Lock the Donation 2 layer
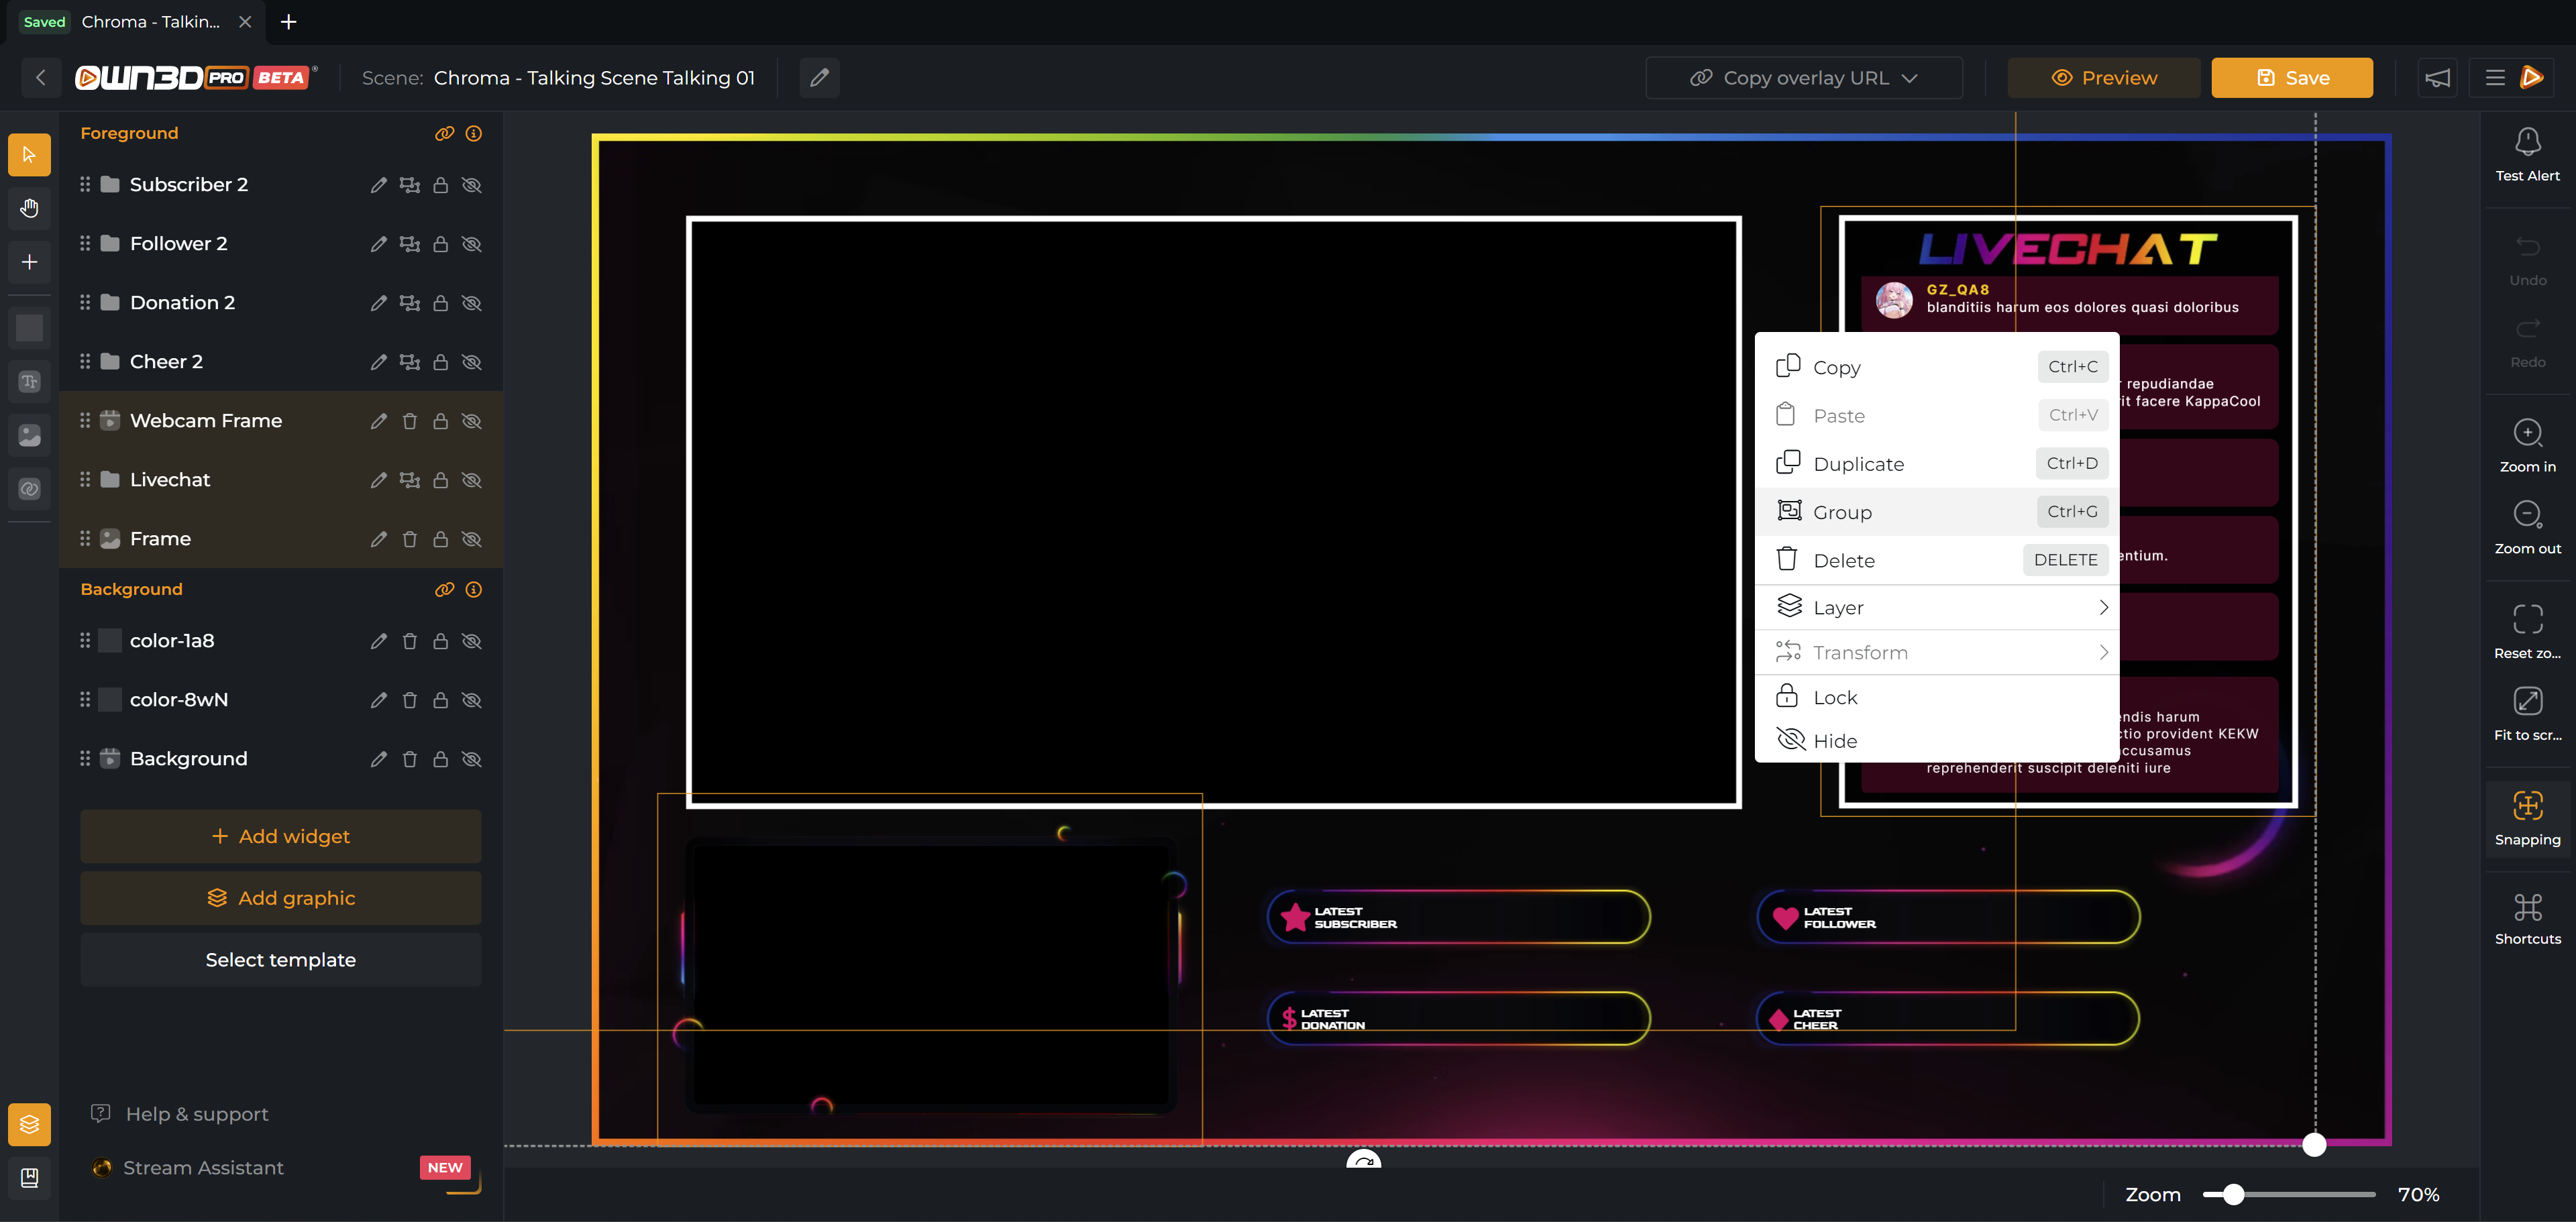The width and height of the screenshot is (2576, 1222). (x=440, y=303)
